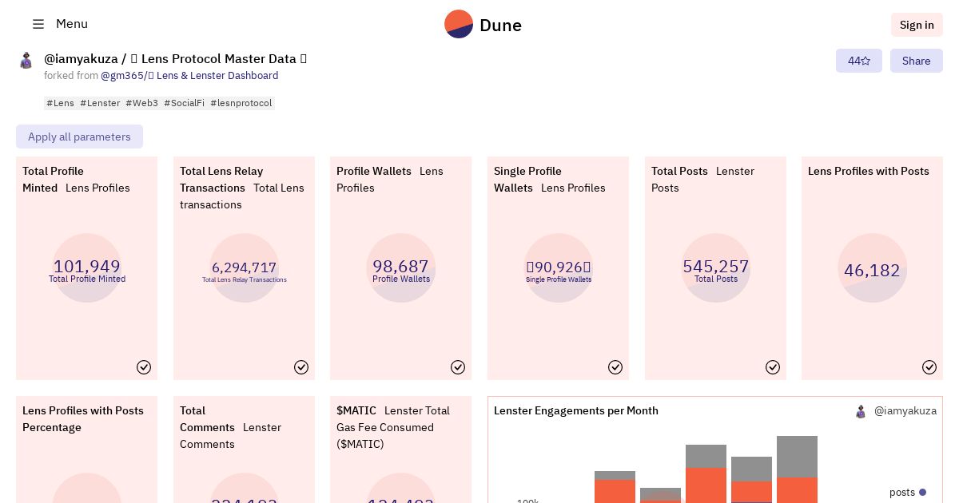Click the checkmark icon on Total Posts card
959x503 pixels.
tap(773, 367)
